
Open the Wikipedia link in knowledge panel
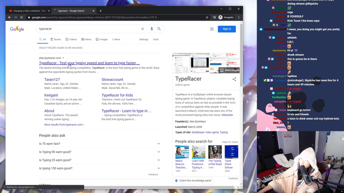[227, 115]
